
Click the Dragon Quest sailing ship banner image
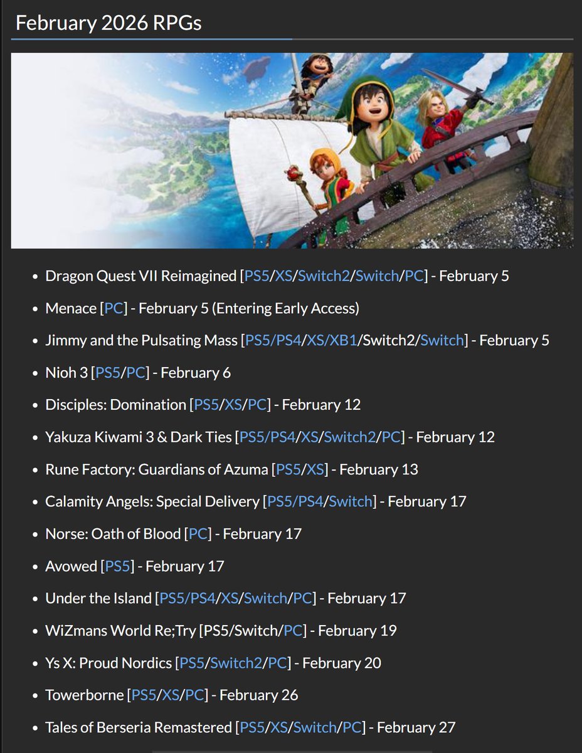pos(291,151)
